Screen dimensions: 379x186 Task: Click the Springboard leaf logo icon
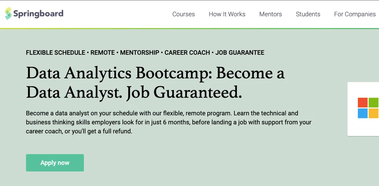point(8,14)
